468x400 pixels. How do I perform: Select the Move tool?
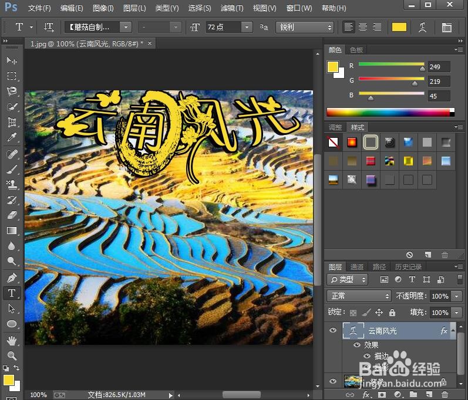click(x=12, y=60)
